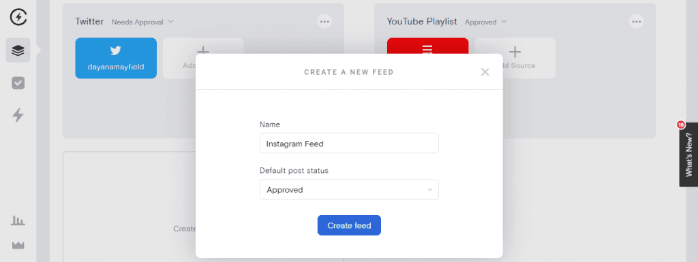The width and height of the screenshot is (698, 262).
Task: Click the crown upgrade icon in sidebar
Action: click(x=18, y=246)
